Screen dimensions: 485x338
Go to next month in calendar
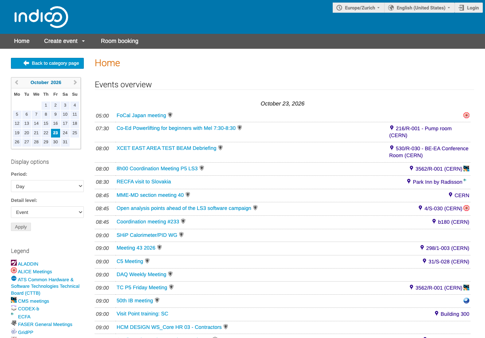point(75,83)
